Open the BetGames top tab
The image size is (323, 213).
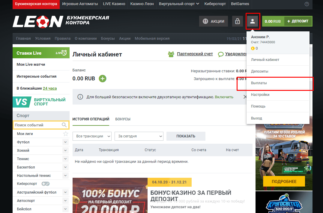(240, 4)
